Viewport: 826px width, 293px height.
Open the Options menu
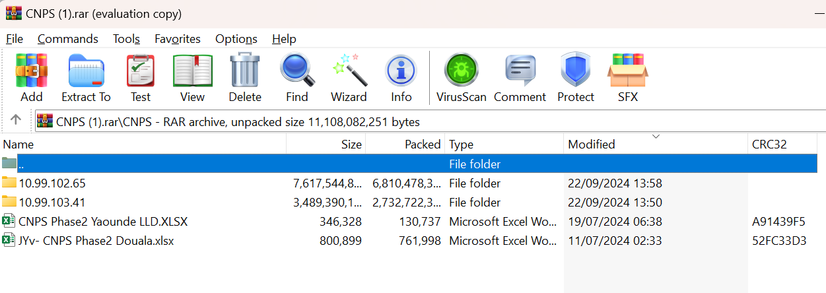point(236,39)
